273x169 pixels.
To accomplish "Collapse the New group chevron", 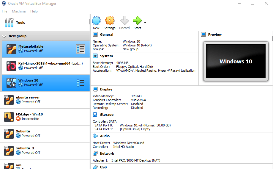I will [4, 36].
